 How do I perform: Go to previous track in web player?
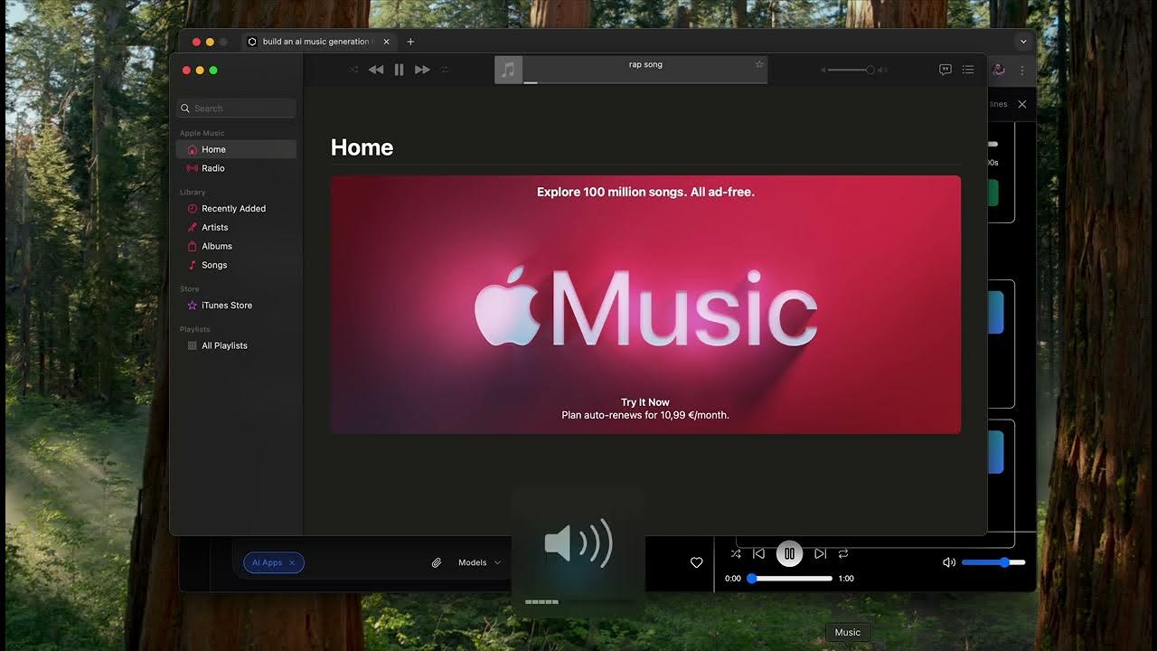point(758,553)
